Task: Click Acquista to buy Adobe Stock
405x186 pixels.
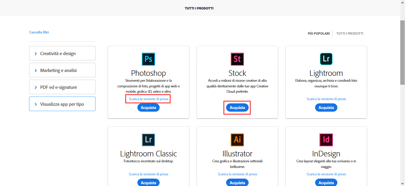Action: pos(237,107)
